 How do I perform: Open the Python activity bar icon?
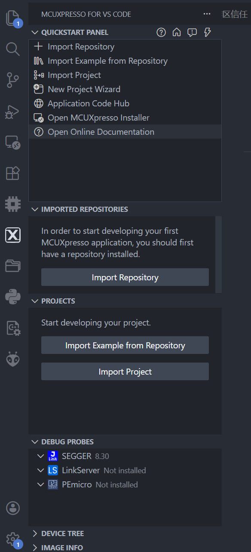[13, 297]
